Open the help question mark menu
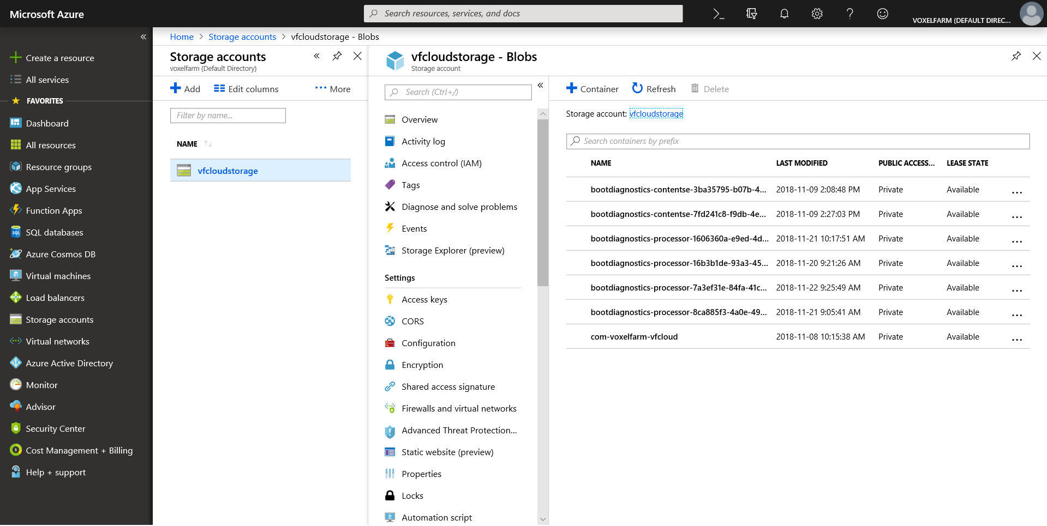The height and width of the screenshot is (526, 1047). coord(849,14)
